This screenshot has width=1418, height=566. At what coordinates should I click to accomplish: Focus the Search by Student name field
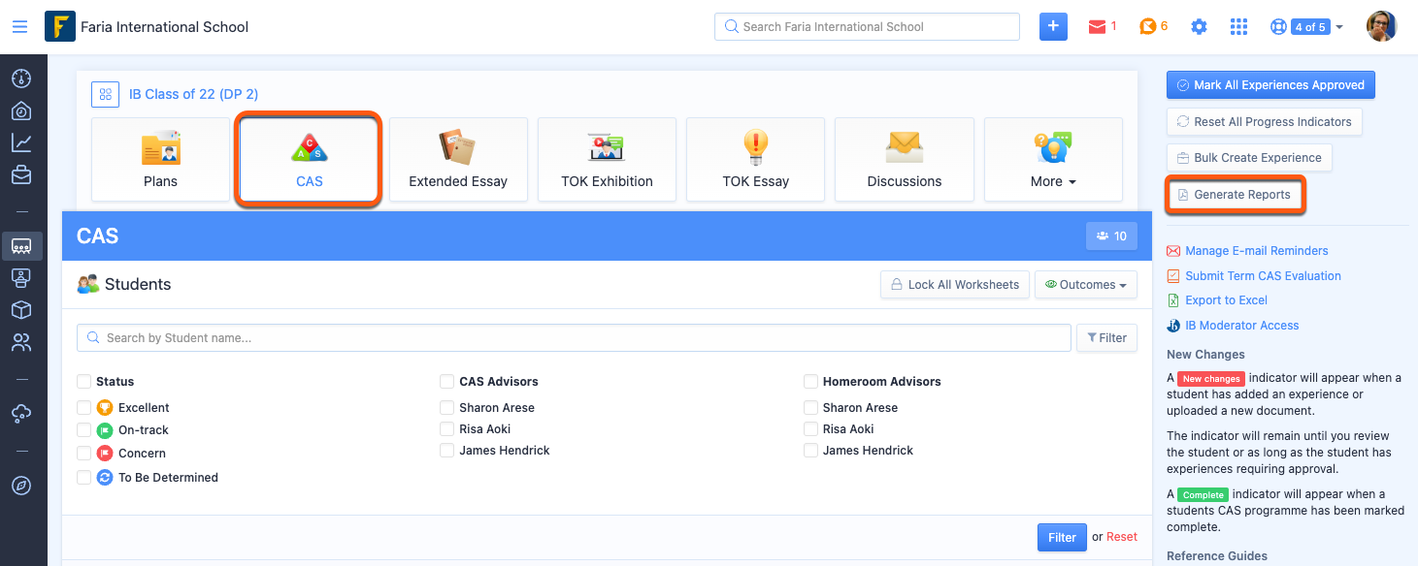pyautogui.click(x=574, y=338)
